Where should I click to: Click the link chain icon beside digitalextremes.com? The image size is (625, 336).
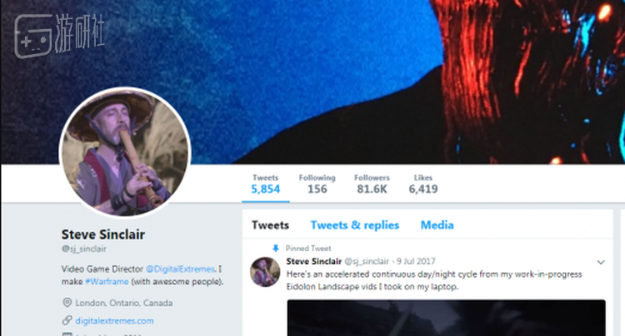[67, 320]
